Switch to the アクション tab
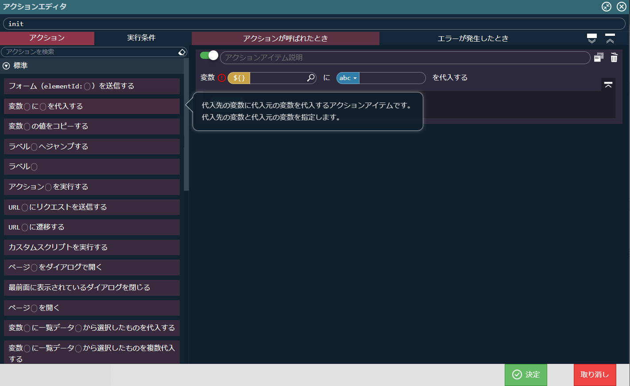The image size is (630, 386). pyautogui.click(x=47, y=38)
